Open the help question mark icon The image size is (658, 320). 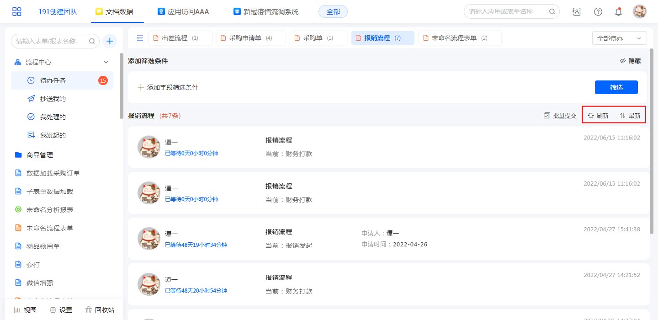point(598,11)
